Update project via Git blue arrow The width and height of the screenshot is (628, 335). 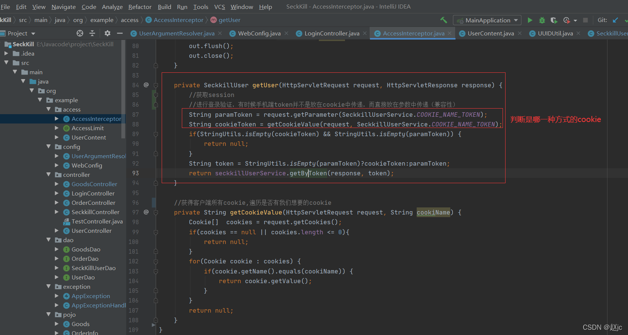[615, 20]
